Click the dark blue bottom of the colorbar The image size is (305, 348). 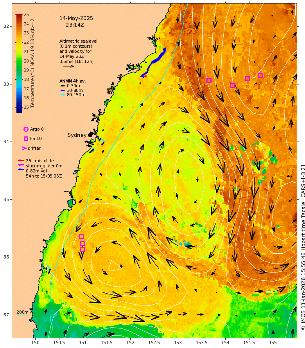pyautogui.click(x=19, y=110)
